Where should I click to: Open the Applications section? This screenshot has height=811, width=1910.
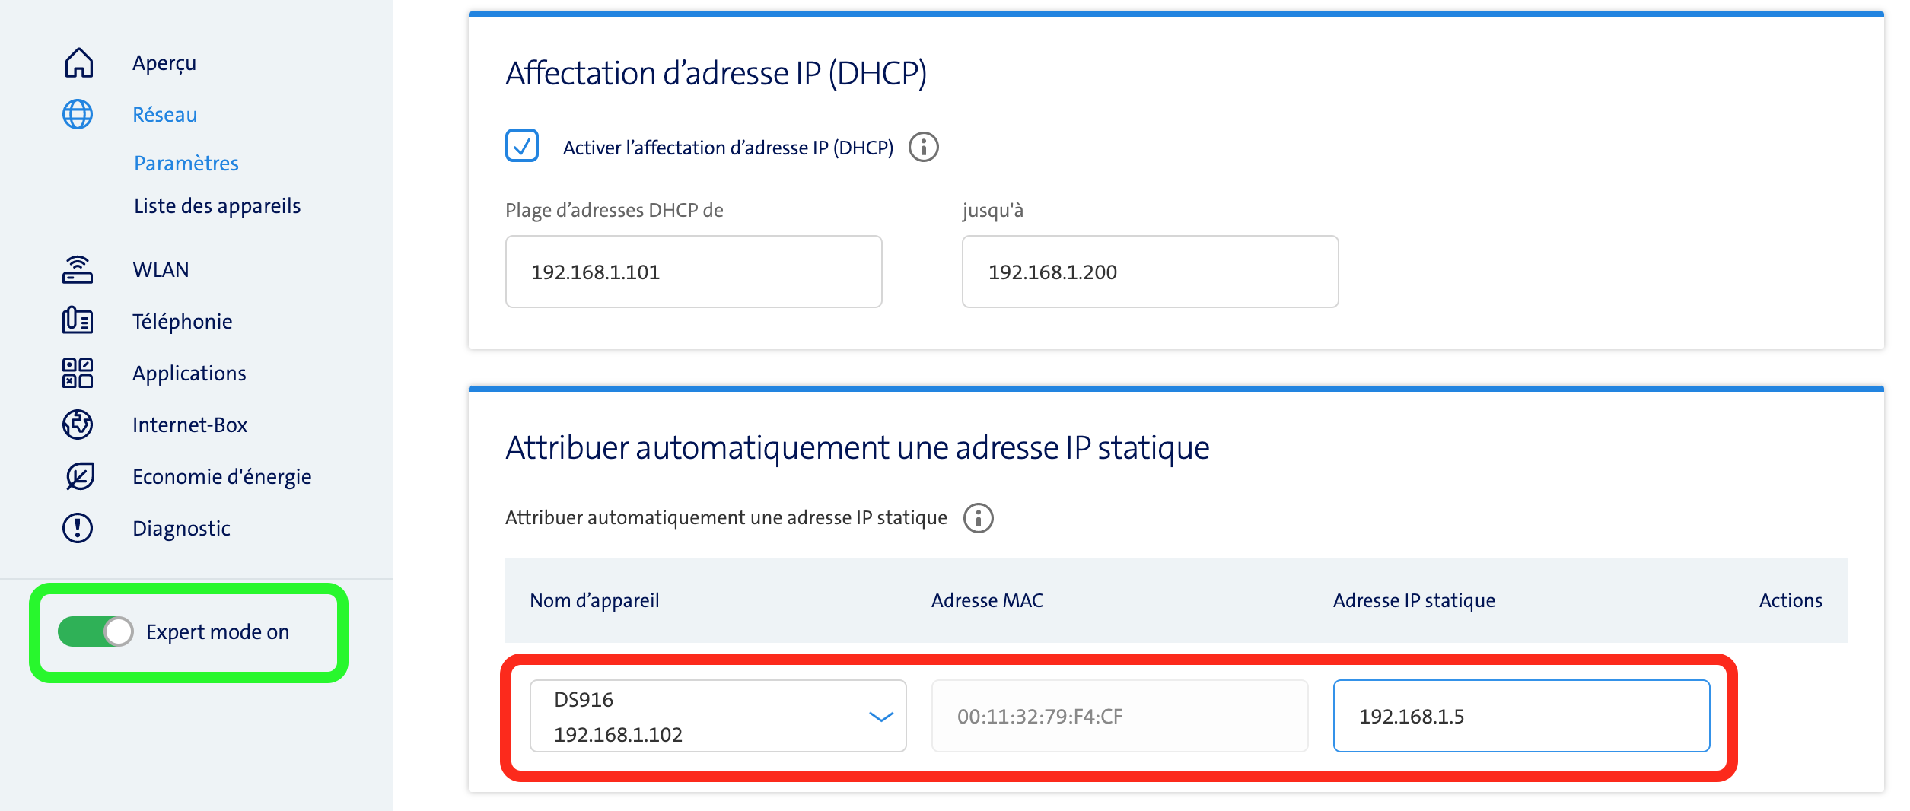tap(189, 373)
